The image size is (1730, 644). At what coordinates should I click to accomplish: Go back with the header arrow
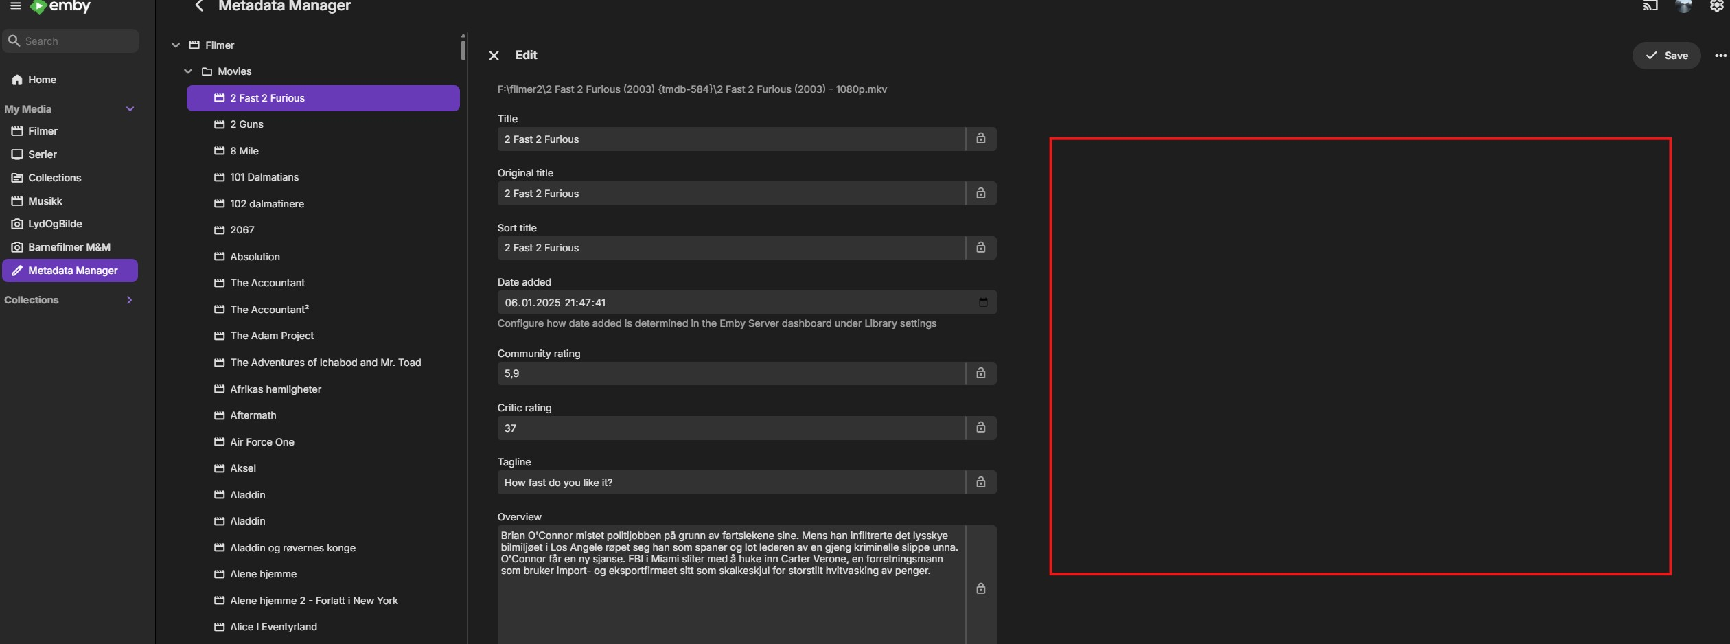(x=199, y=6)
